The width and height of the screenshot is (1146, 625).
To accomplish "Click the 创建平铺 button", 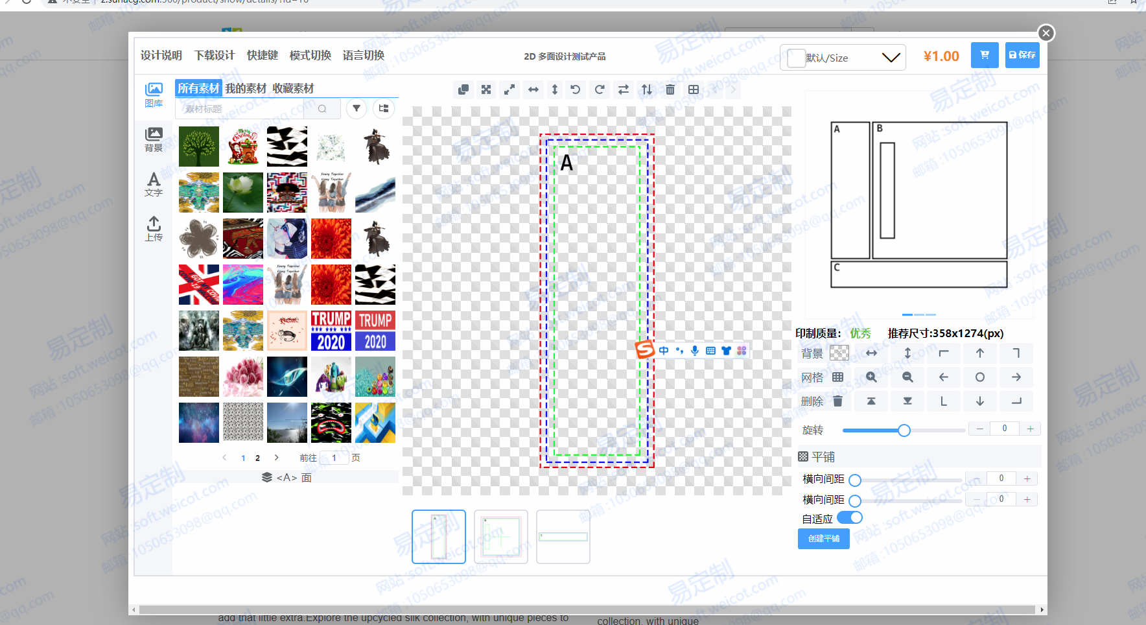I will click(x=824, y=539).
